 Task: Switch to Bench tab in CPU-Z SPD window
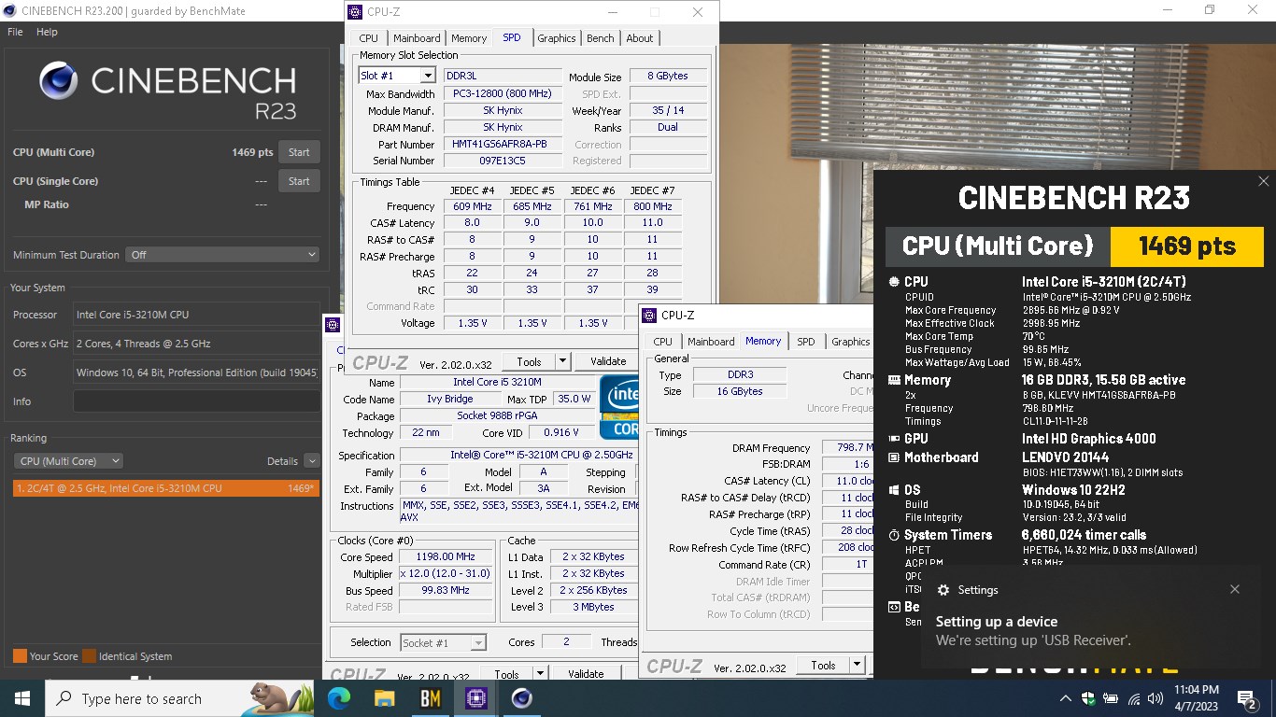pyautogui.click(x=601, y=38)
